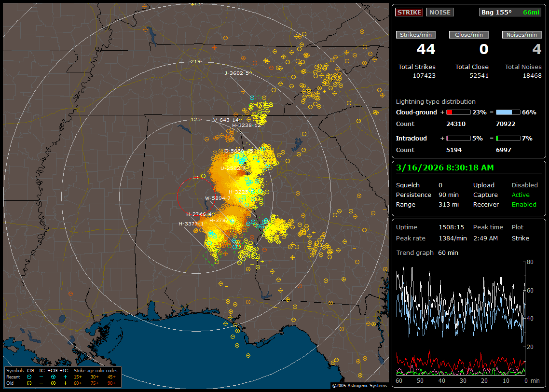Image resolution: width=549 pixels, height=392 pixels.
Task: Select storm cell label W-5894-7
Action: (218, 198)
